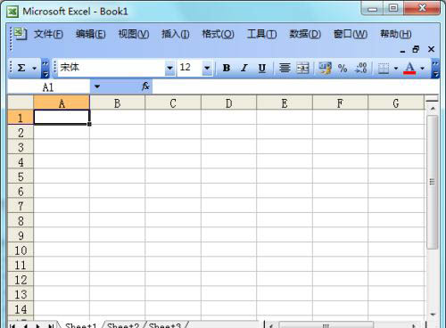Select column A header
This screenshot has height=328, width=446.
pos(62,103)
